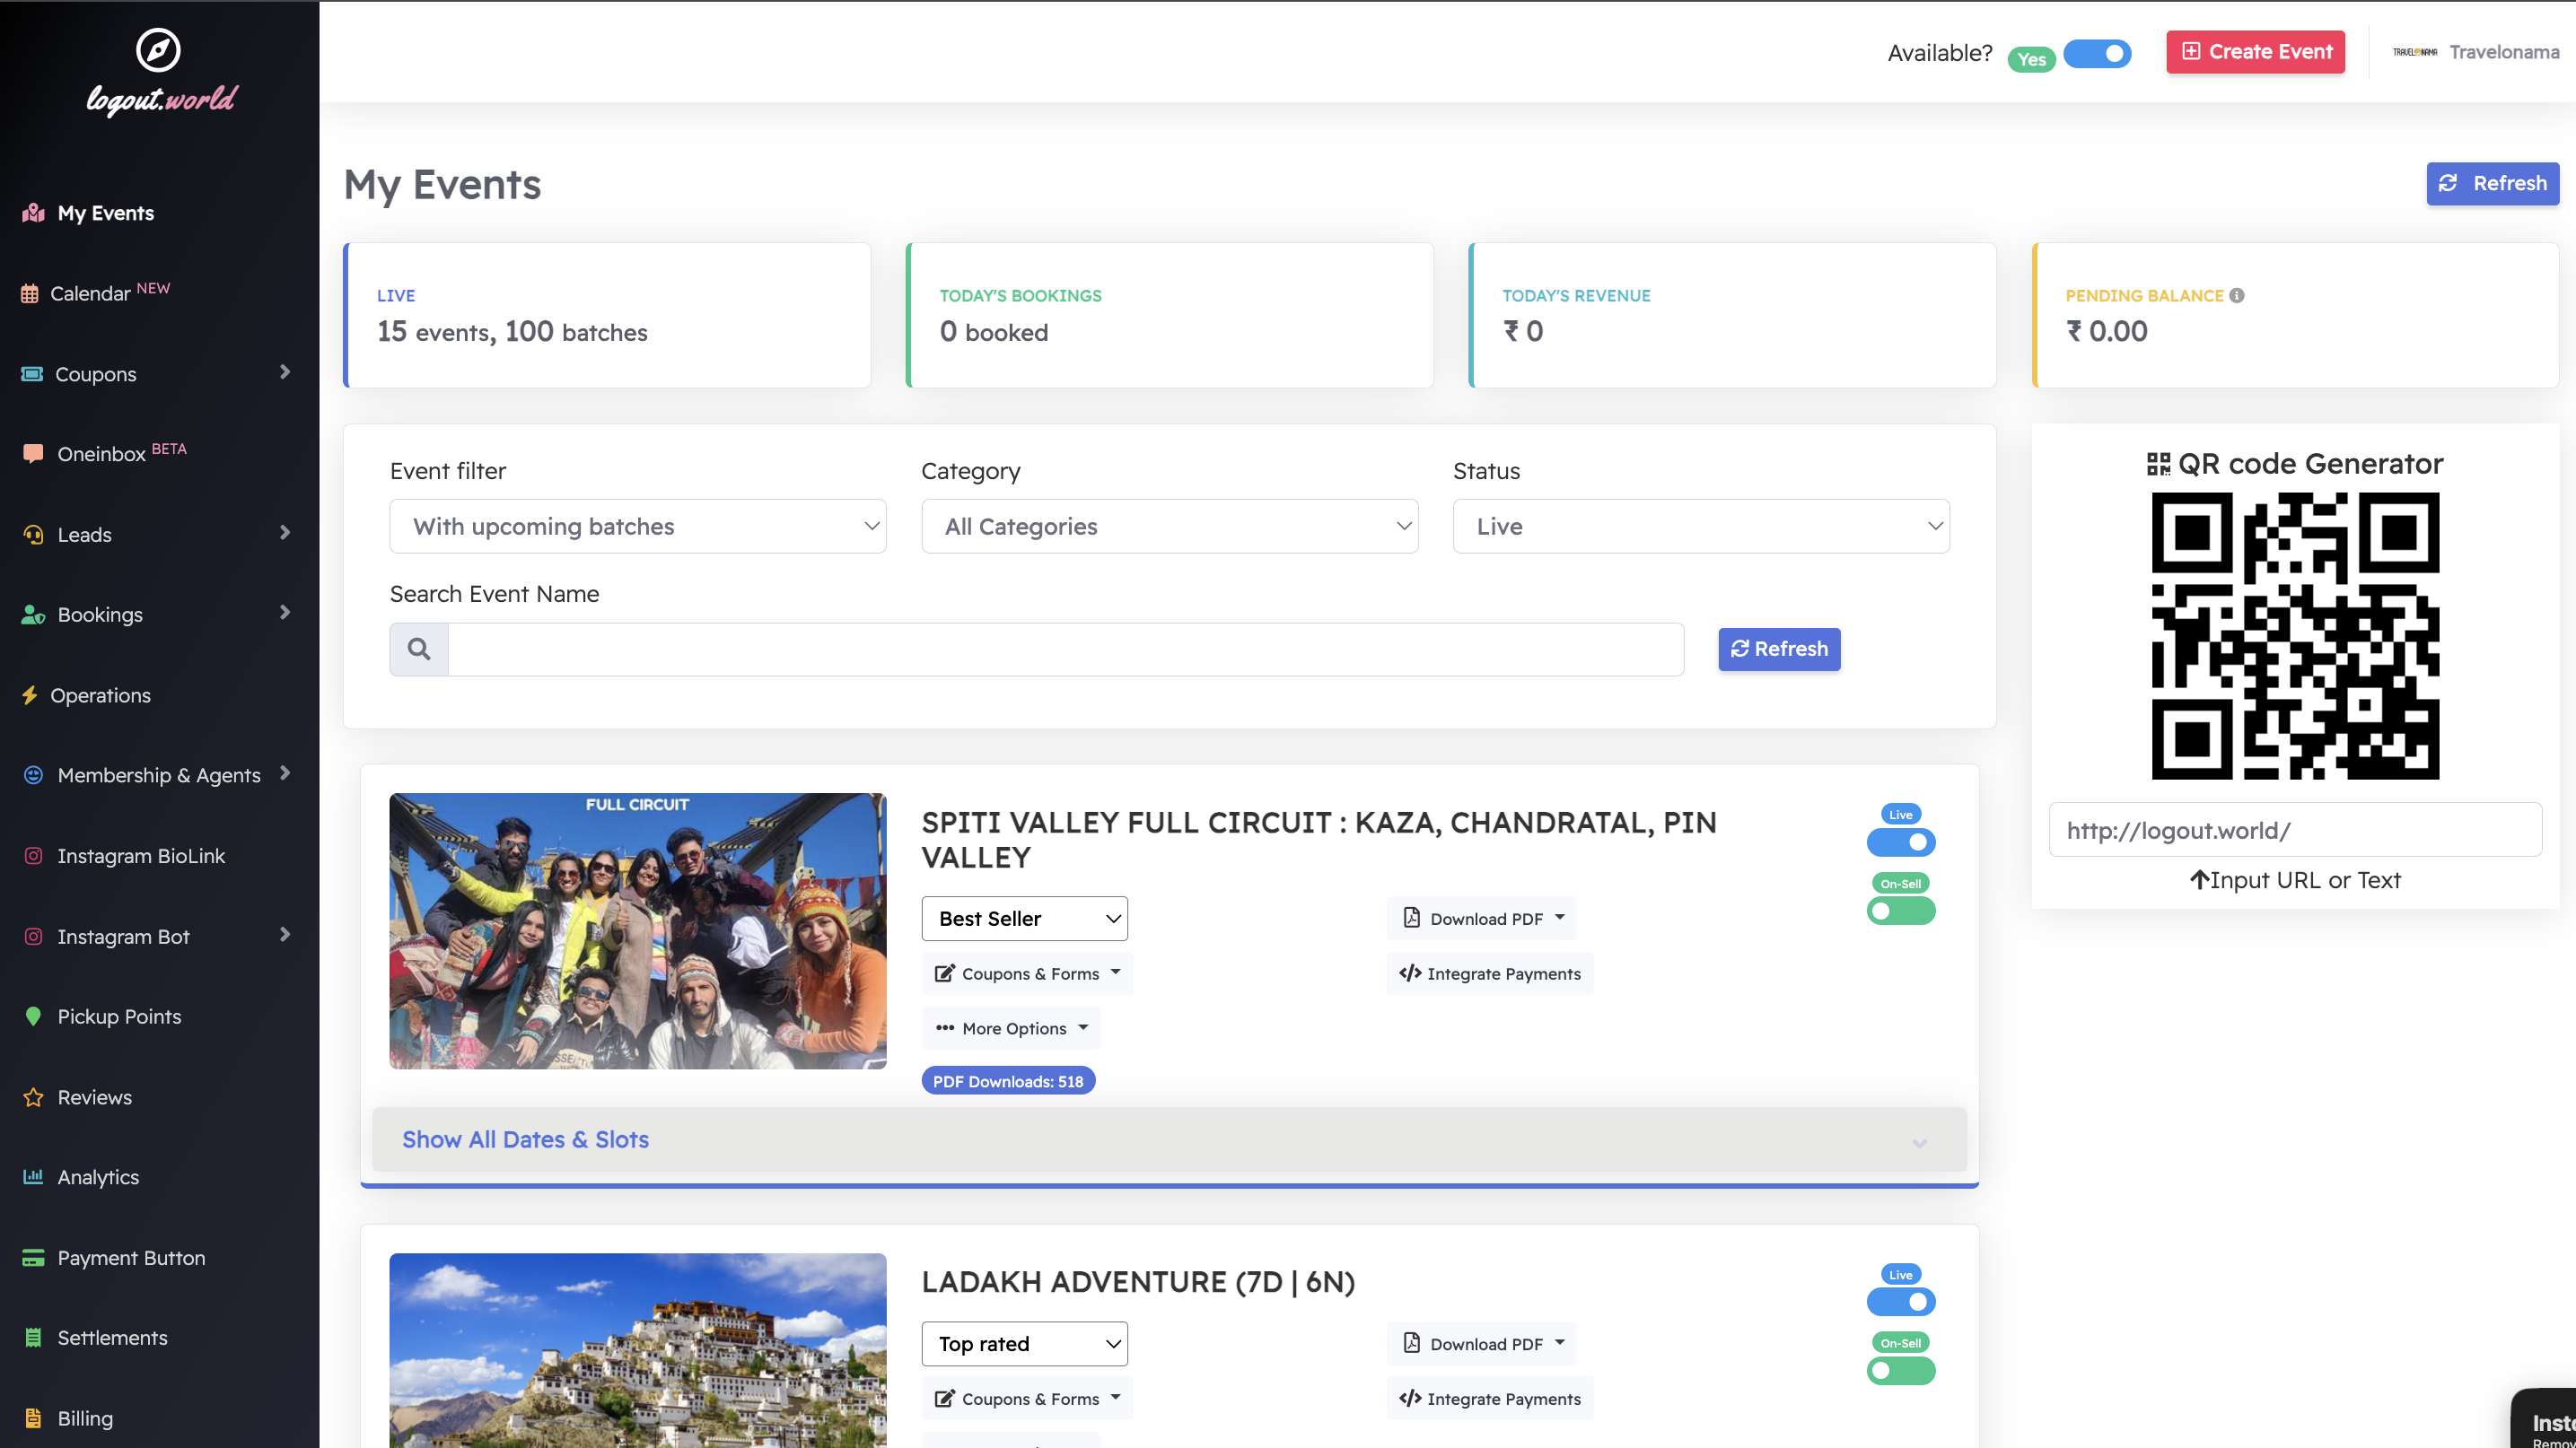Open the Calendar section from sidebar
This screenshot has height=1448, width=2576.
[x=92, y=292]
